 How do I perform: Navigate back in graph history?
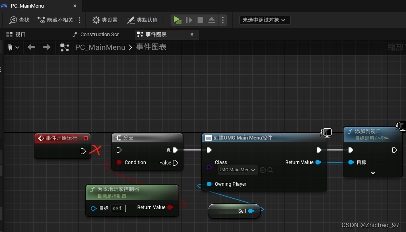point(31,47)
